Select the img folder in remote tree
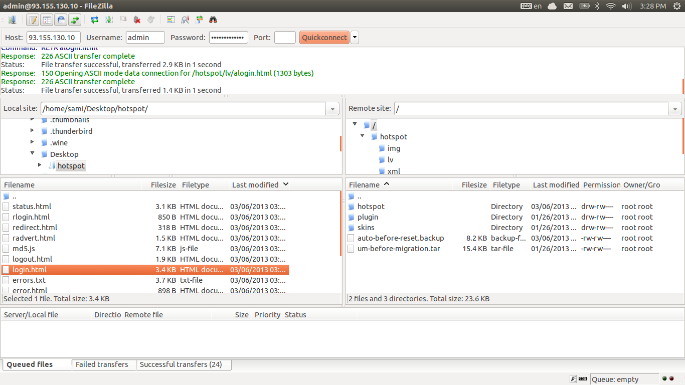The height and width of the screenshot is (385, 685). tap(394, 148)
